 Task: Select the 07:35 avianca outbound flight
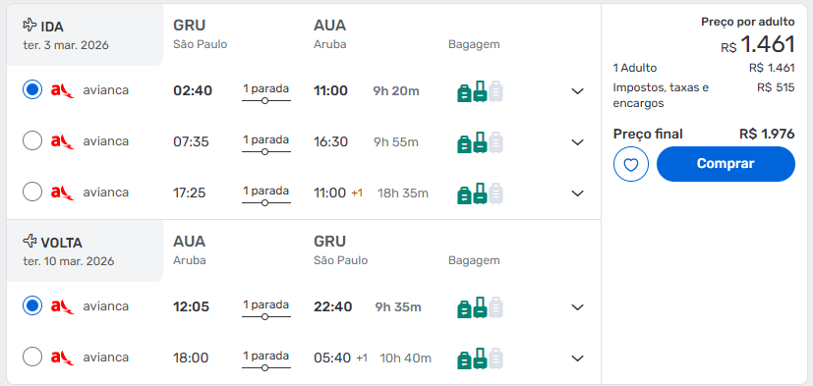[32, 141]
